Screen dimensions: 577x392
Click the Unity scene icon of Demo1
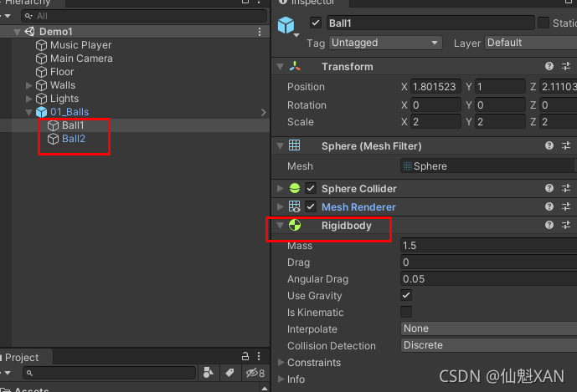tap(30, 32)
